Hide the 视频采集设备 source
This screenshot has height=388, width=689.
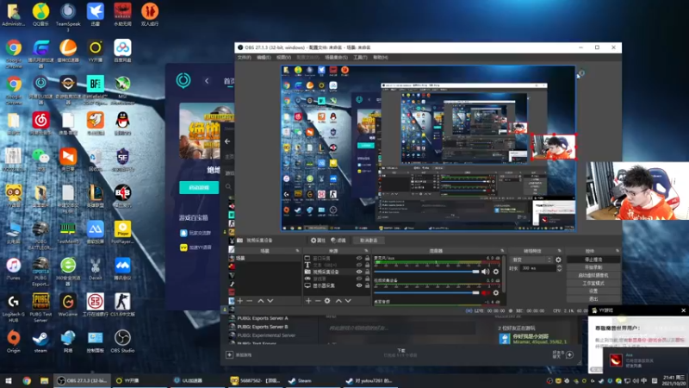pyautogui.click(x=359, y=272)
